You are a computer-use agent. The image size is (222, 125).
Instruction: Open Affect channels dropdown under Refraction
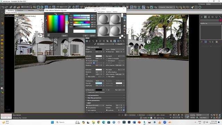(120, 74)
